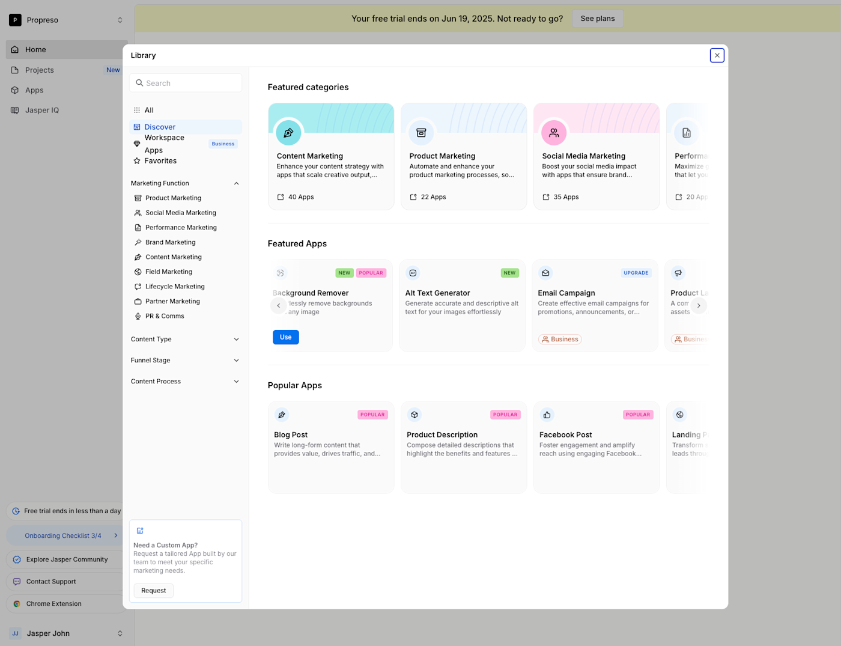Click the Product Marketing archive box icon in Featured categories
Image resolution: width=841 pixels, height=646 pixels.
(421, 133)
